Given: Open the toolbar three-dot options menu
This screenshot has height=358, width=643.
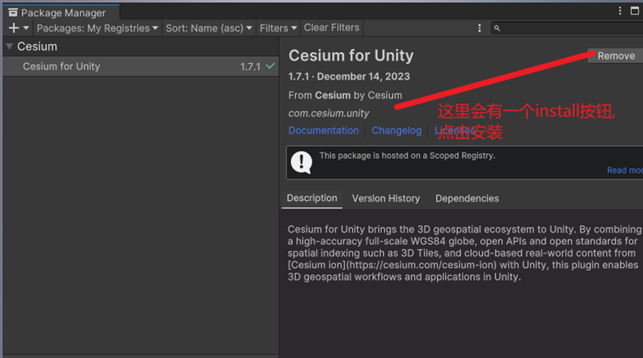Looking at the screenshot, I should click(x=479, y=28).
